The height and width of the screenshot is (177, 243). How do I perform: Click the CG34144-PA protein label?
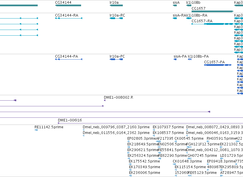pyautogui.click(x=67, y=56)
